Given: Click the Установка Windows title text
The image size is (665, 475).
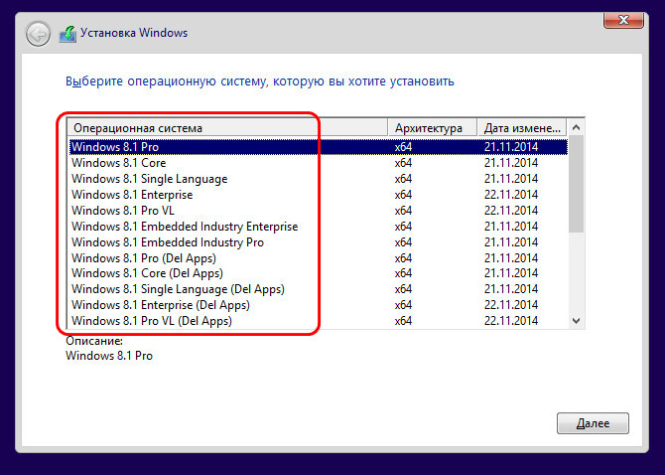Looking at the screenshot, I should (134, 33).
